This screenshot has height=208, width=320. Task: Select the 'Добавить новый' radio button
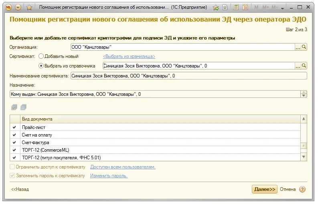pos(41,56)
